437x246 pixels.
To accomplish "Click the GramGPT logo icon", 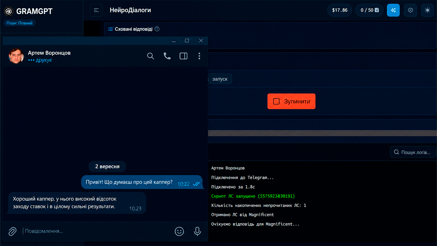I will pos(9,11).
